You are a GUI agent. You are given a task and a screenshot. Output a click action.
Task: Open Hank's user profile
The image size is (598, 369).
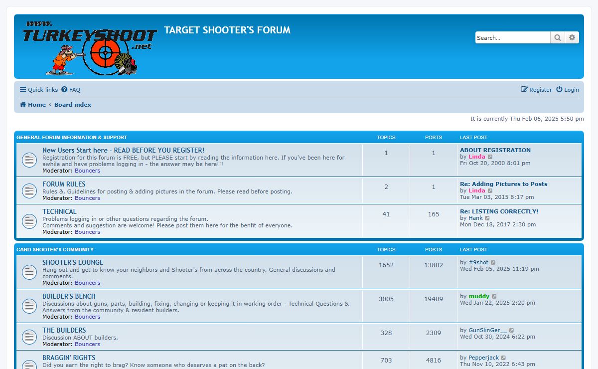pos(476,218)
